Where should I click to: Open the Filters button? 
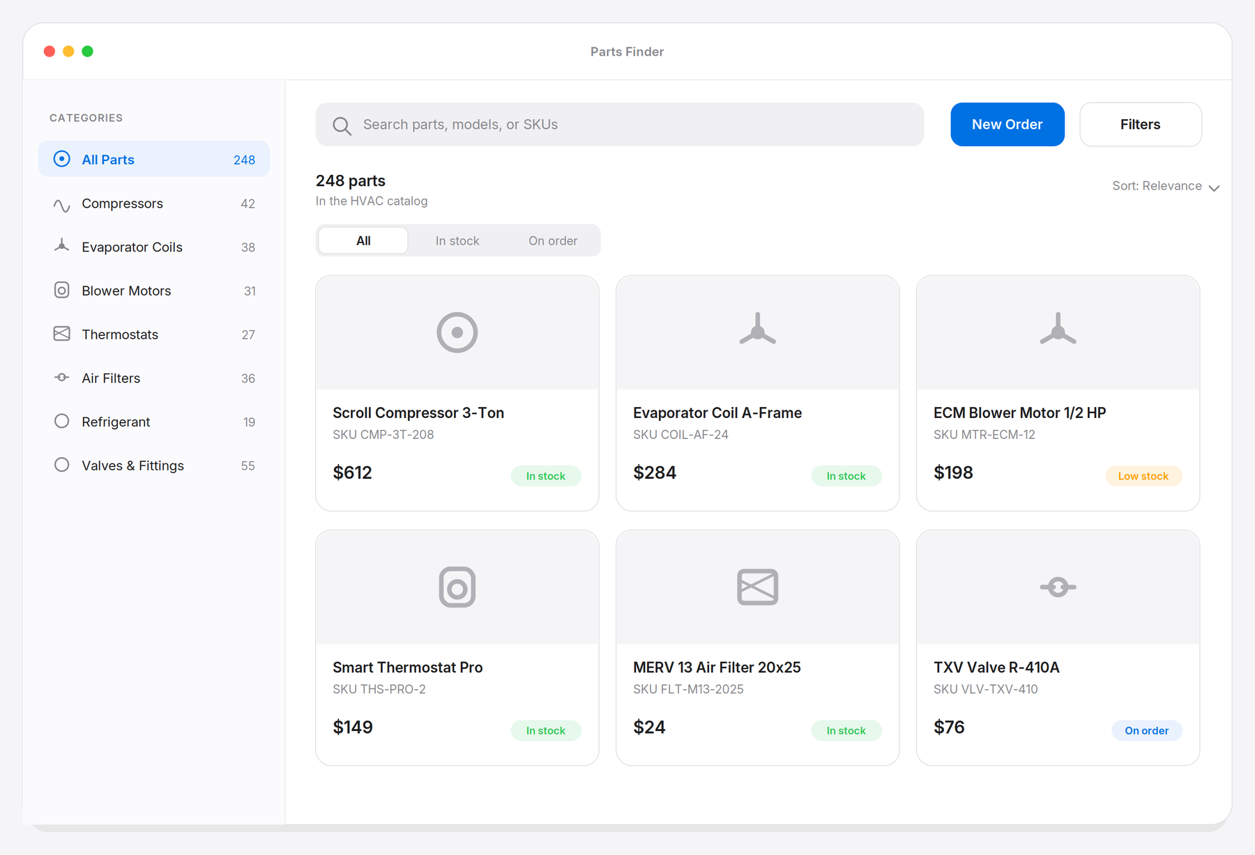click(1141, 124)
